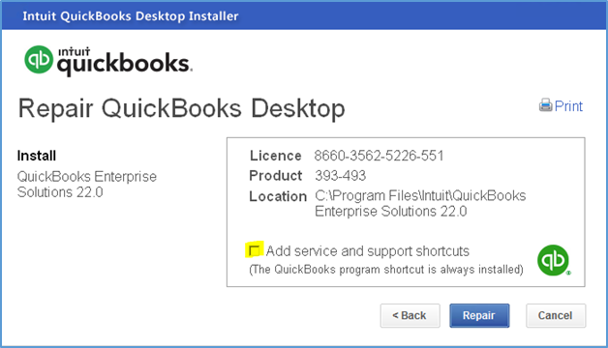Click the Licence field label
The width and height of the screenshot is (608, 348).
coord(275,156)
